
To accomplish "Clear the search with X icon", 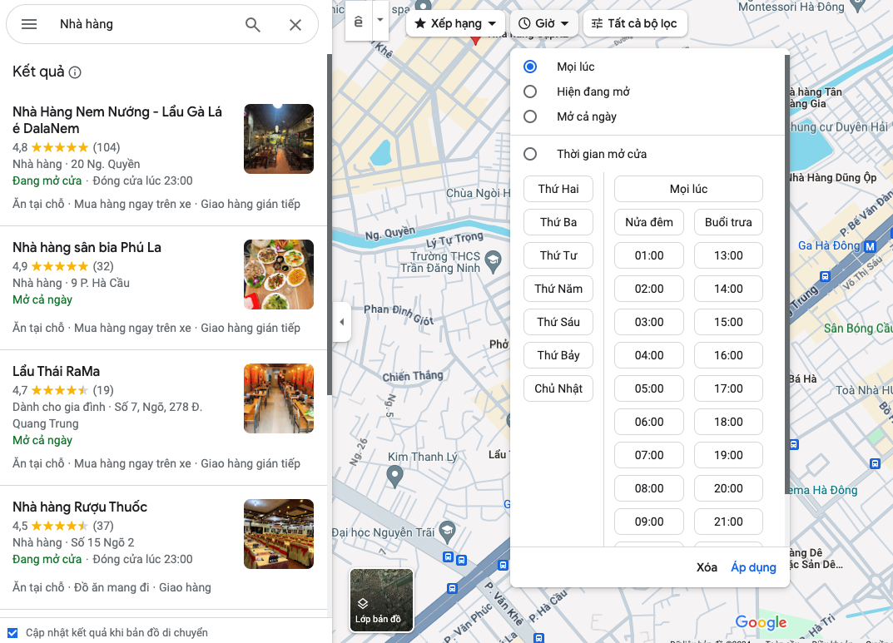I will point(295,24).
